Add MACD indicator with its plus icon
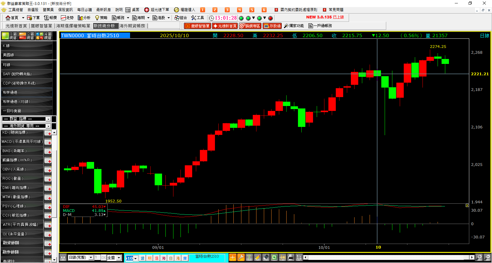The height and width of the screenshot is (263, 492). tap(48, 142)
